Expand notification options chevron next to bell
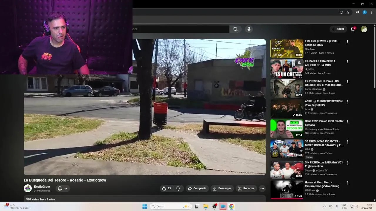 point(66,188)
